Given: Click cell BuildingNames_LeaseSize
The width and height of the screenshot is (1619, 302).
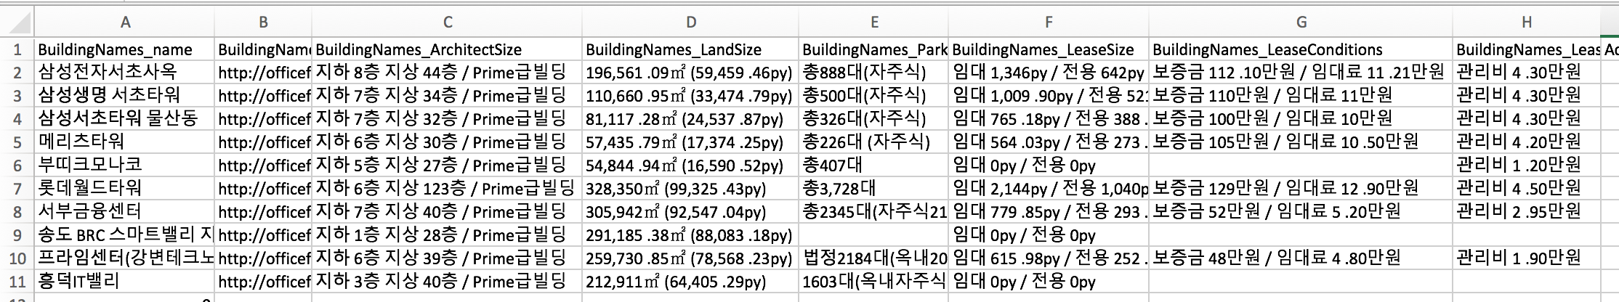Looking at the screenshot, I should (x=1049, y=49).
